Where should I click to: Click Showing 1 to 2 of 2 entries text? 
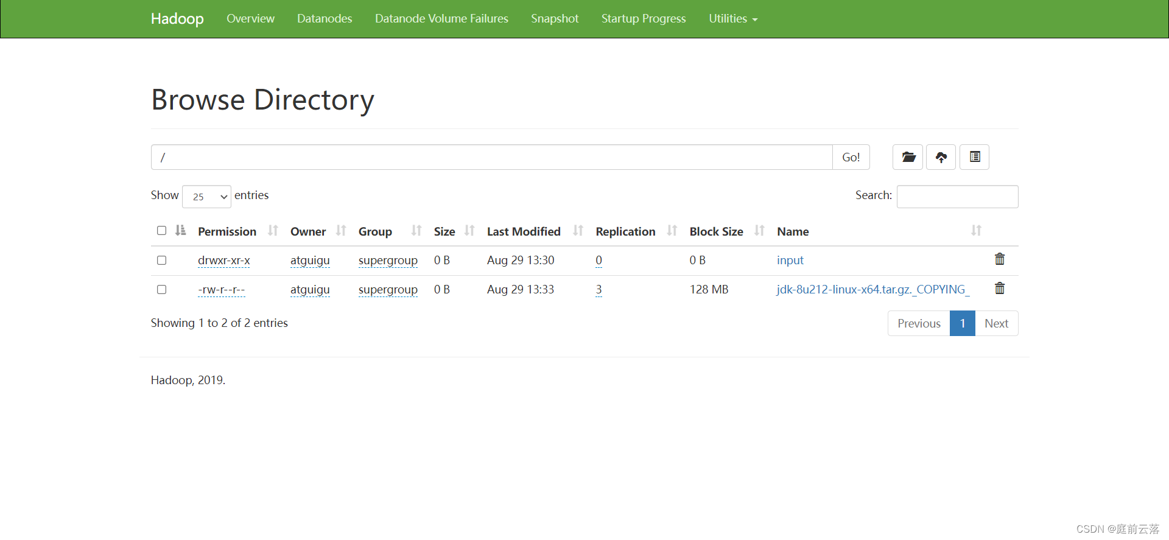(x=219, y=323)
